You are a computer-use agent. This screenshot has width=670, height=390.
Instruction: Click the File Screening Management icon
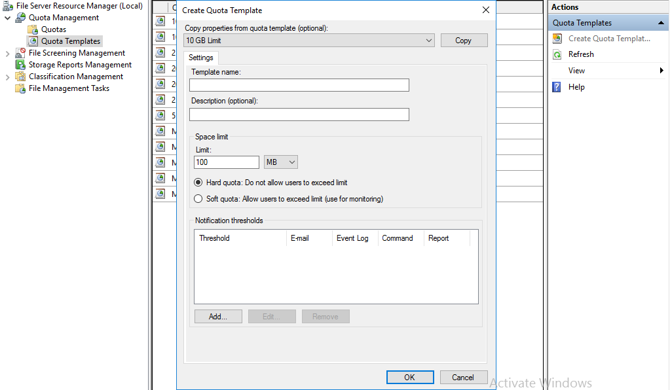[20, 53]
